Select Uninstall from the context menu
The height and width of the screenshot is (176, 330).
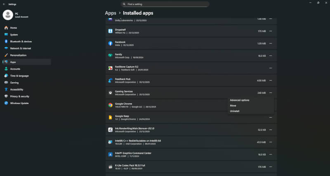click(235, 111)
